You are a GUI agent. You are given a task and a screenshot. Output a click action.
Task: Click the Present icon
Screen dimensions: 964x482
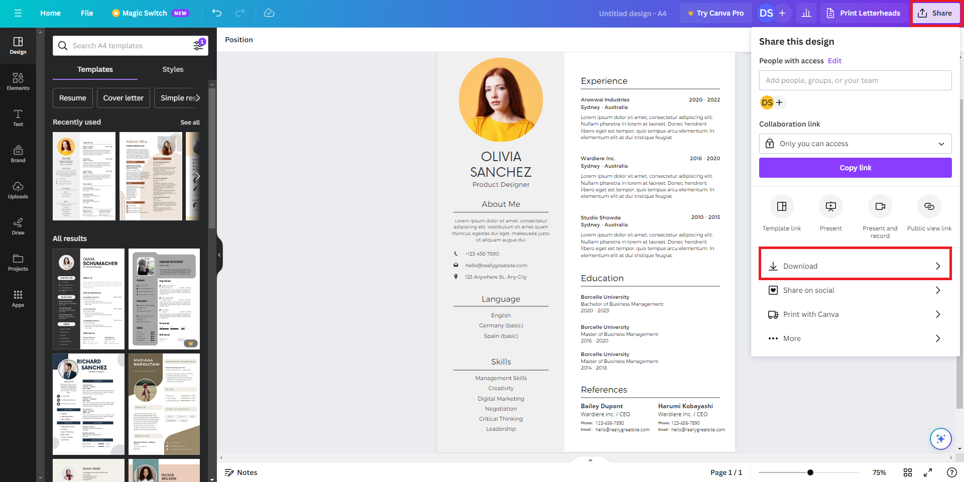click(831, 206)
